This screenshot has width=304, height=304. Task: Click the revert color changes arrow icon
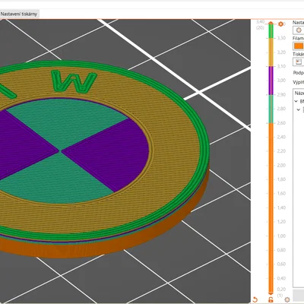tap(255, 299)
